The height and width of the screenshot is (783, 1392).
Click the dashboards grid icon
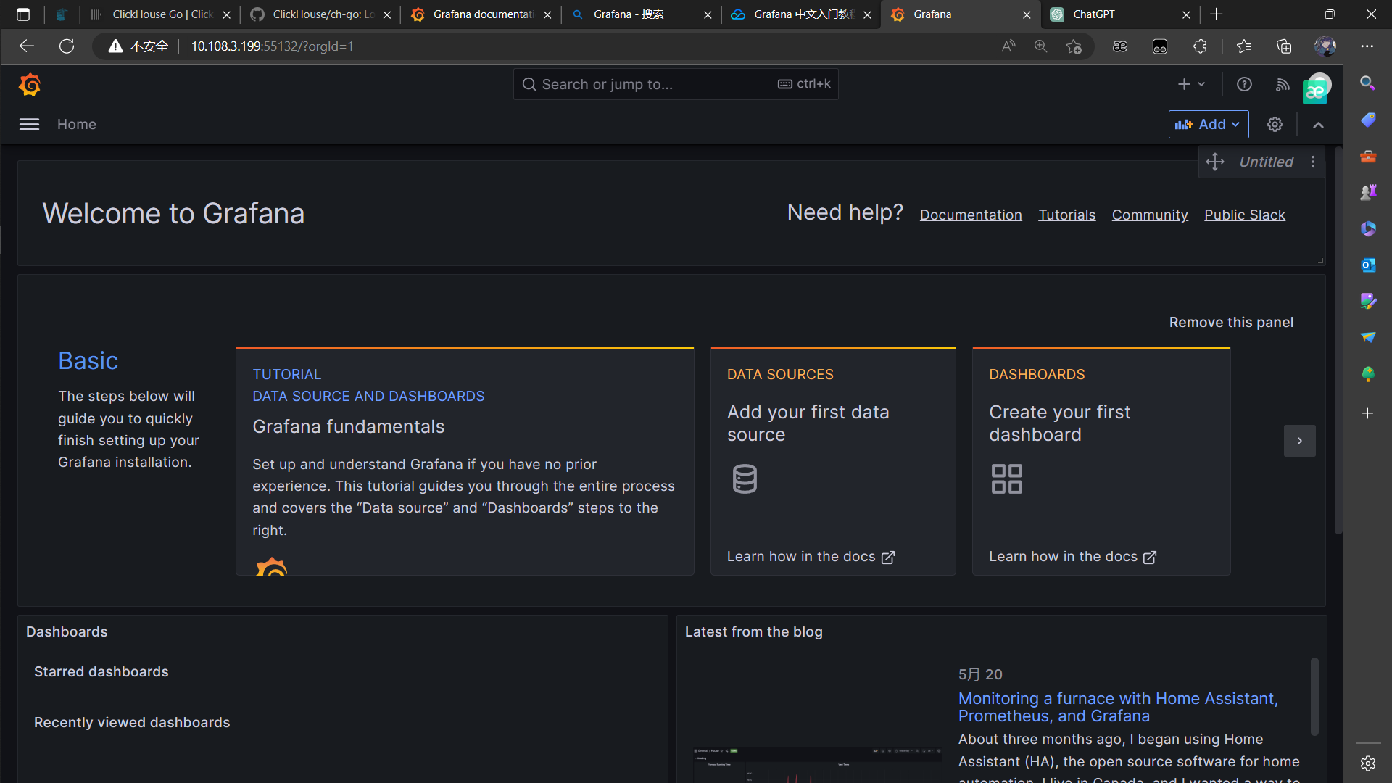(1007, 479)
